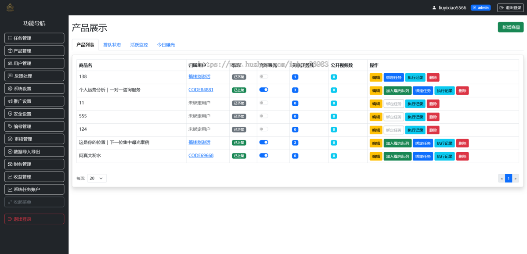Viewport: 527px width, 254px height.
Task: Click 编辑 for product 555
Action: 376,117
